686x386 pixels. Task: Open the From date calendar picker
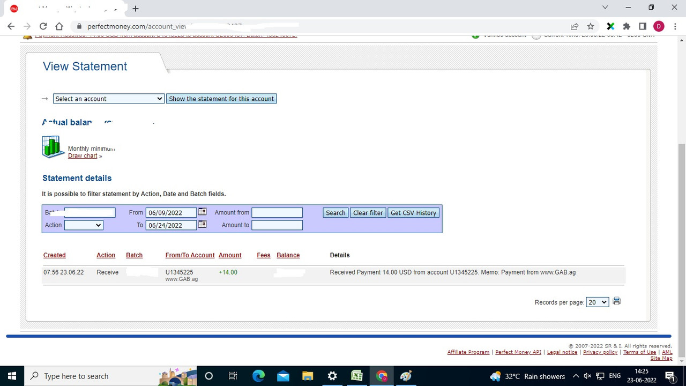pyautogui.click(x=202, y=212)
